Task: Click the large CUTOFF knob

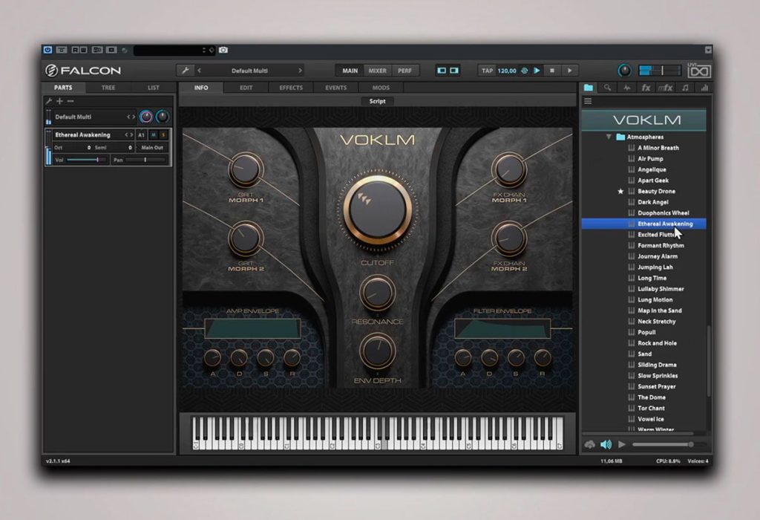Action: [x=378, y=210]
